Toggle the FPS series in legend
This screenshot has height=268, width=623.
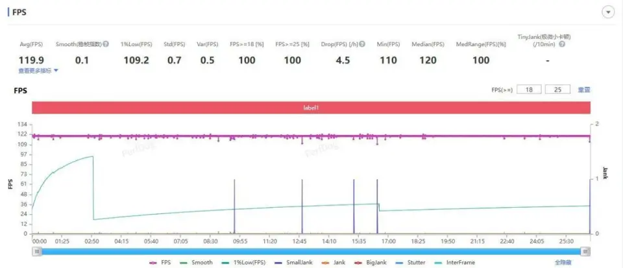[162, 262]
